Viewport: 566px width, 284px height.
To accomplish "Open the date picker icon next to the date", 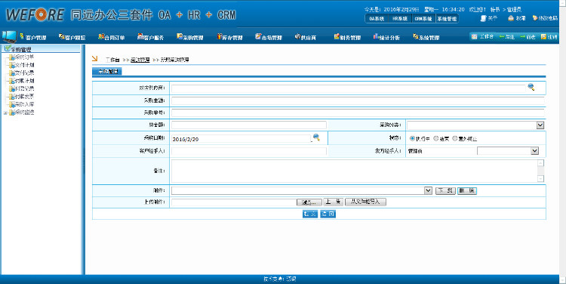I will (x=316, y=137).
